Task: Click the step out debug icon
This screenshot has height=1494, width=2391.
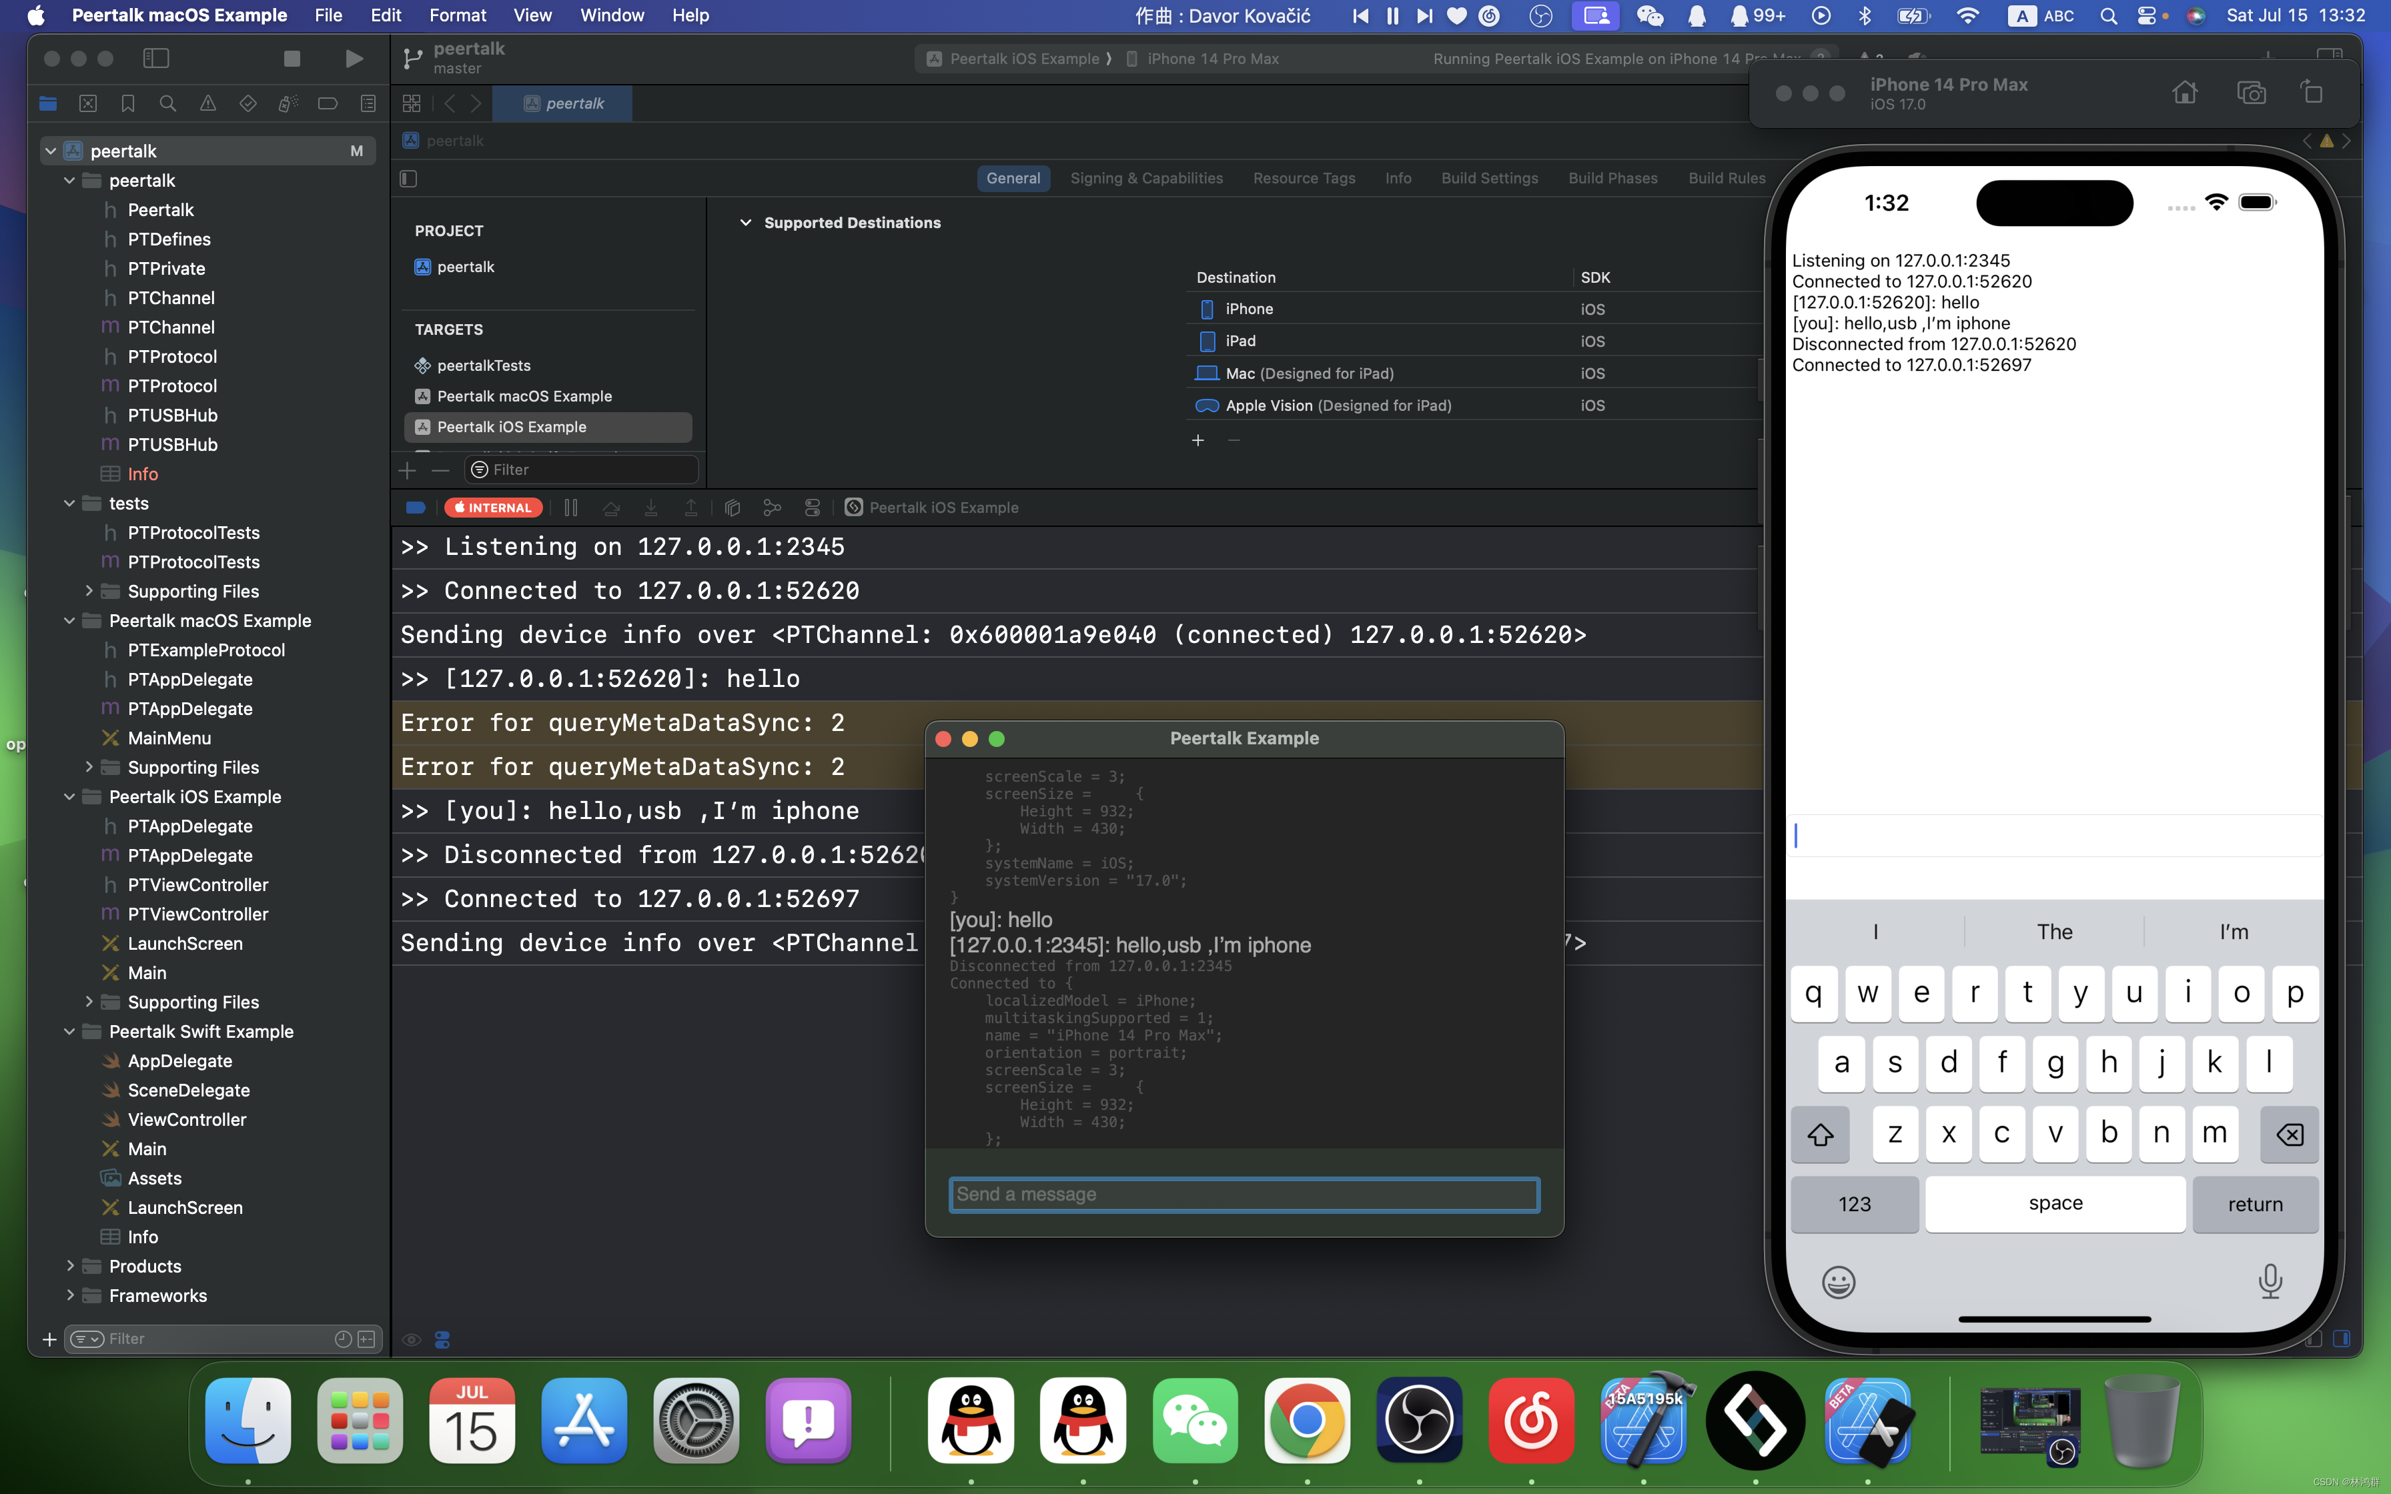Action: [692, 508]
